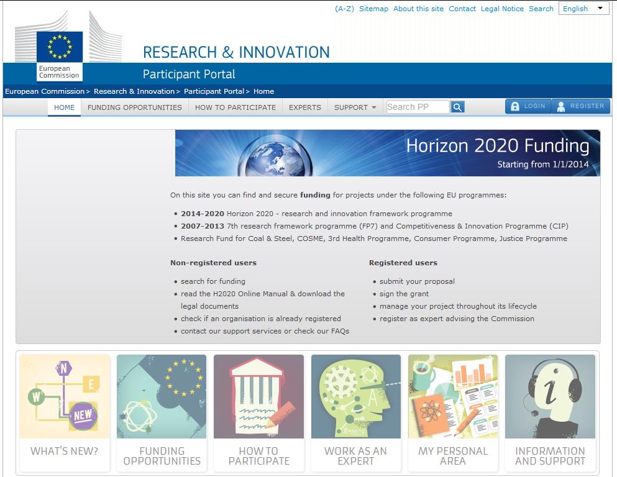Click "register as expert advising the Commission"
Viewport: 617px width, 477px height.
(457, 319)
